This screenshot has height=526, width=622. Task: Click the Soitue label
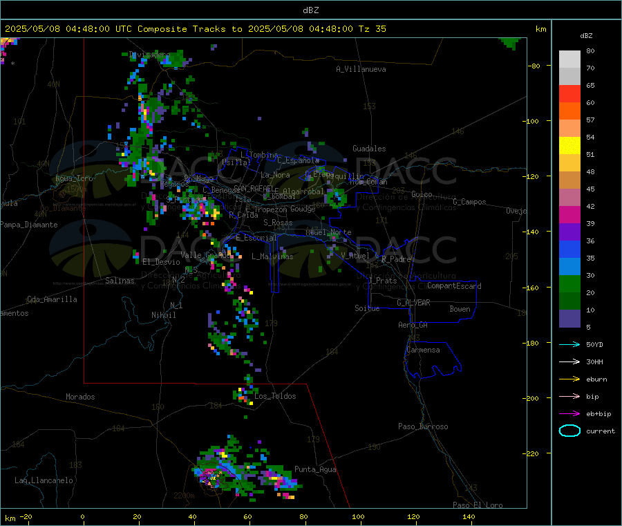coord(367,308)
